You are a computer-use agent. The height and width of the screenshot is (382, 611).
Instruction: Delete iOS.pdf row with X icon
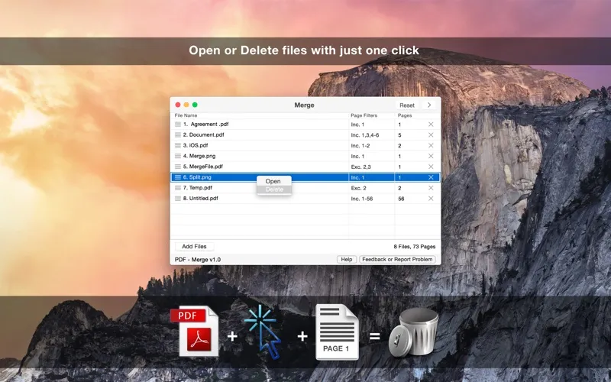[430, 145]
